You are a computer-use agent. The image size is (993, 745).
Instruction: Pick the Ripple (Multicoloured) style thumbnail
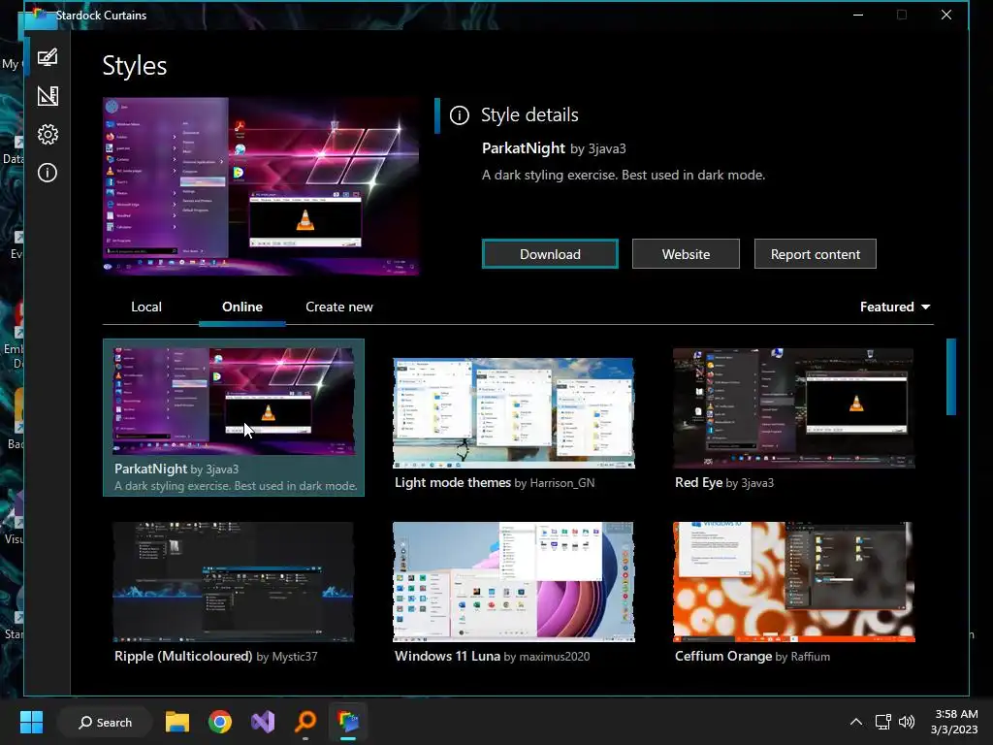click(x=234, y=582)
